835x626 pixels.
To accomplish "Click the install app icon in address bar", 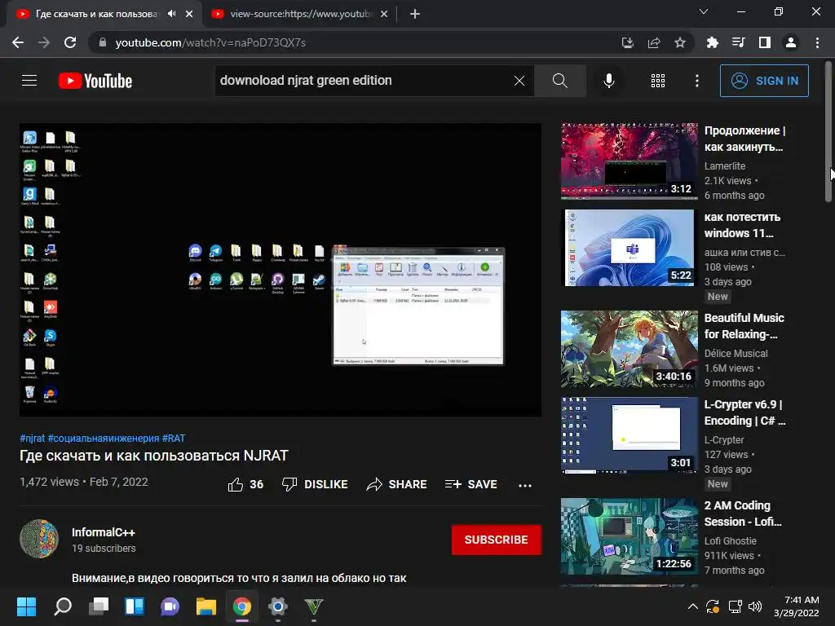I will (x=628, y=42).
